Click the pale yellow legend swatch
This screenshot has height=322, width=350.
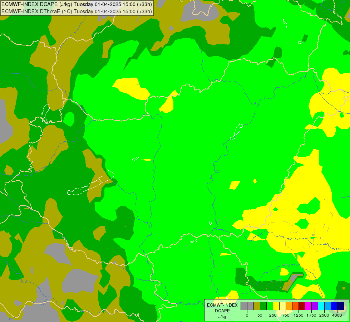tap(282, 306)
